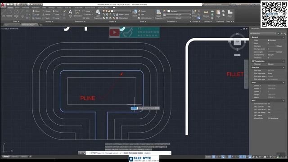Toggle annotation visibility in status bar
The height and width of the screenshot is (162, 288).
coord(250,157)
